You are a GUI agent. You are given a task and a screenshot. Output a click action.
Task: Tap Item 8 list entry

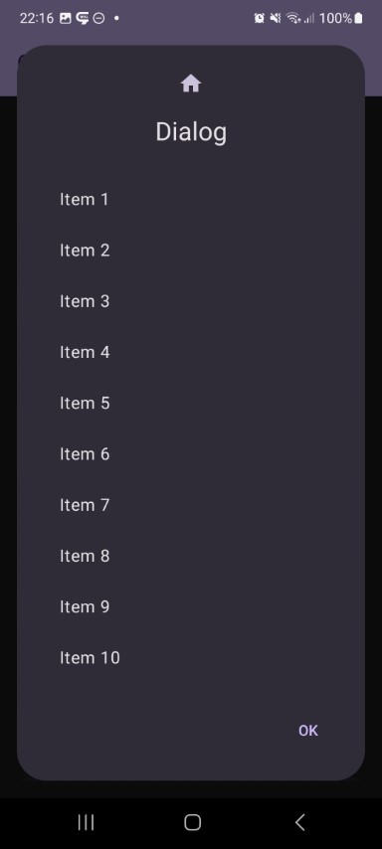pyautogui.click(x=191, y=556)
